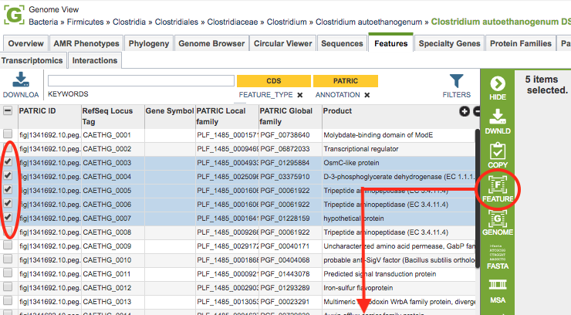Uncheck the CAETHG_0005 row checkbox

tap(8, 189)
